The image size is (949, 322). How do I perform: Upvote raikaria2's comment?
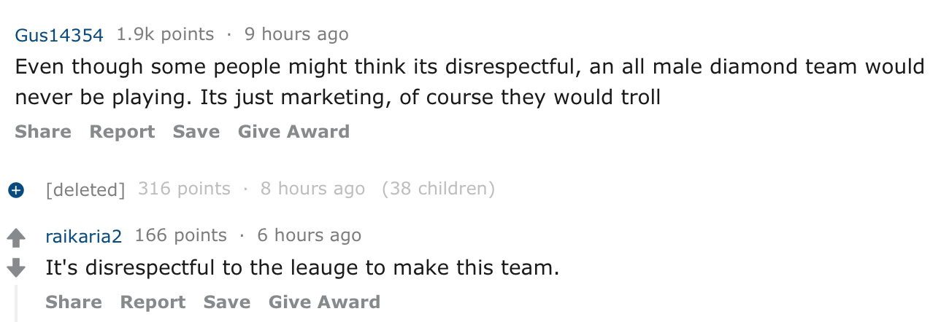click(15, 238)
